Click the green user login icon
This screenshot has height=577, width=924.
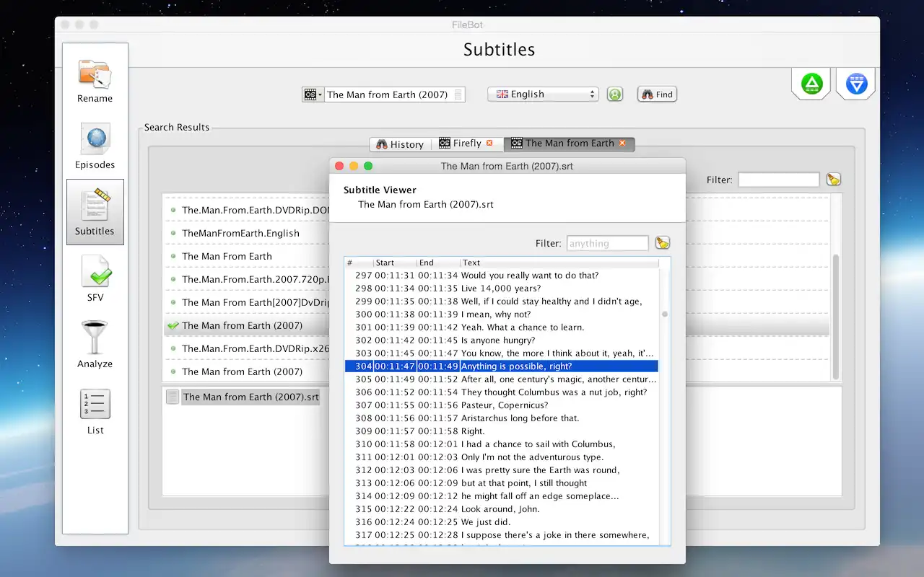614,94
